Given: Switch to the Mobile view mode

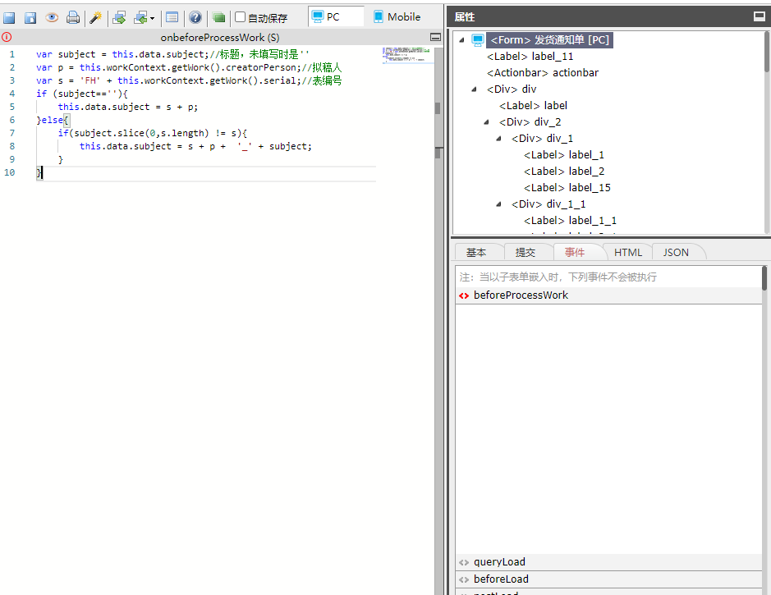Looking at the screenshot, I should [397, 16].
